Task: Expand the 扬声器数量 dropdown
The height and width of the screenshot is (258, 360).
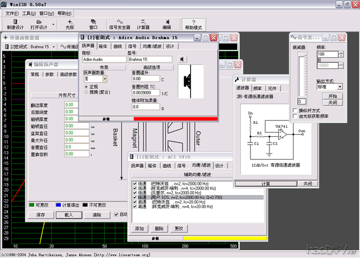Action: 105,78
